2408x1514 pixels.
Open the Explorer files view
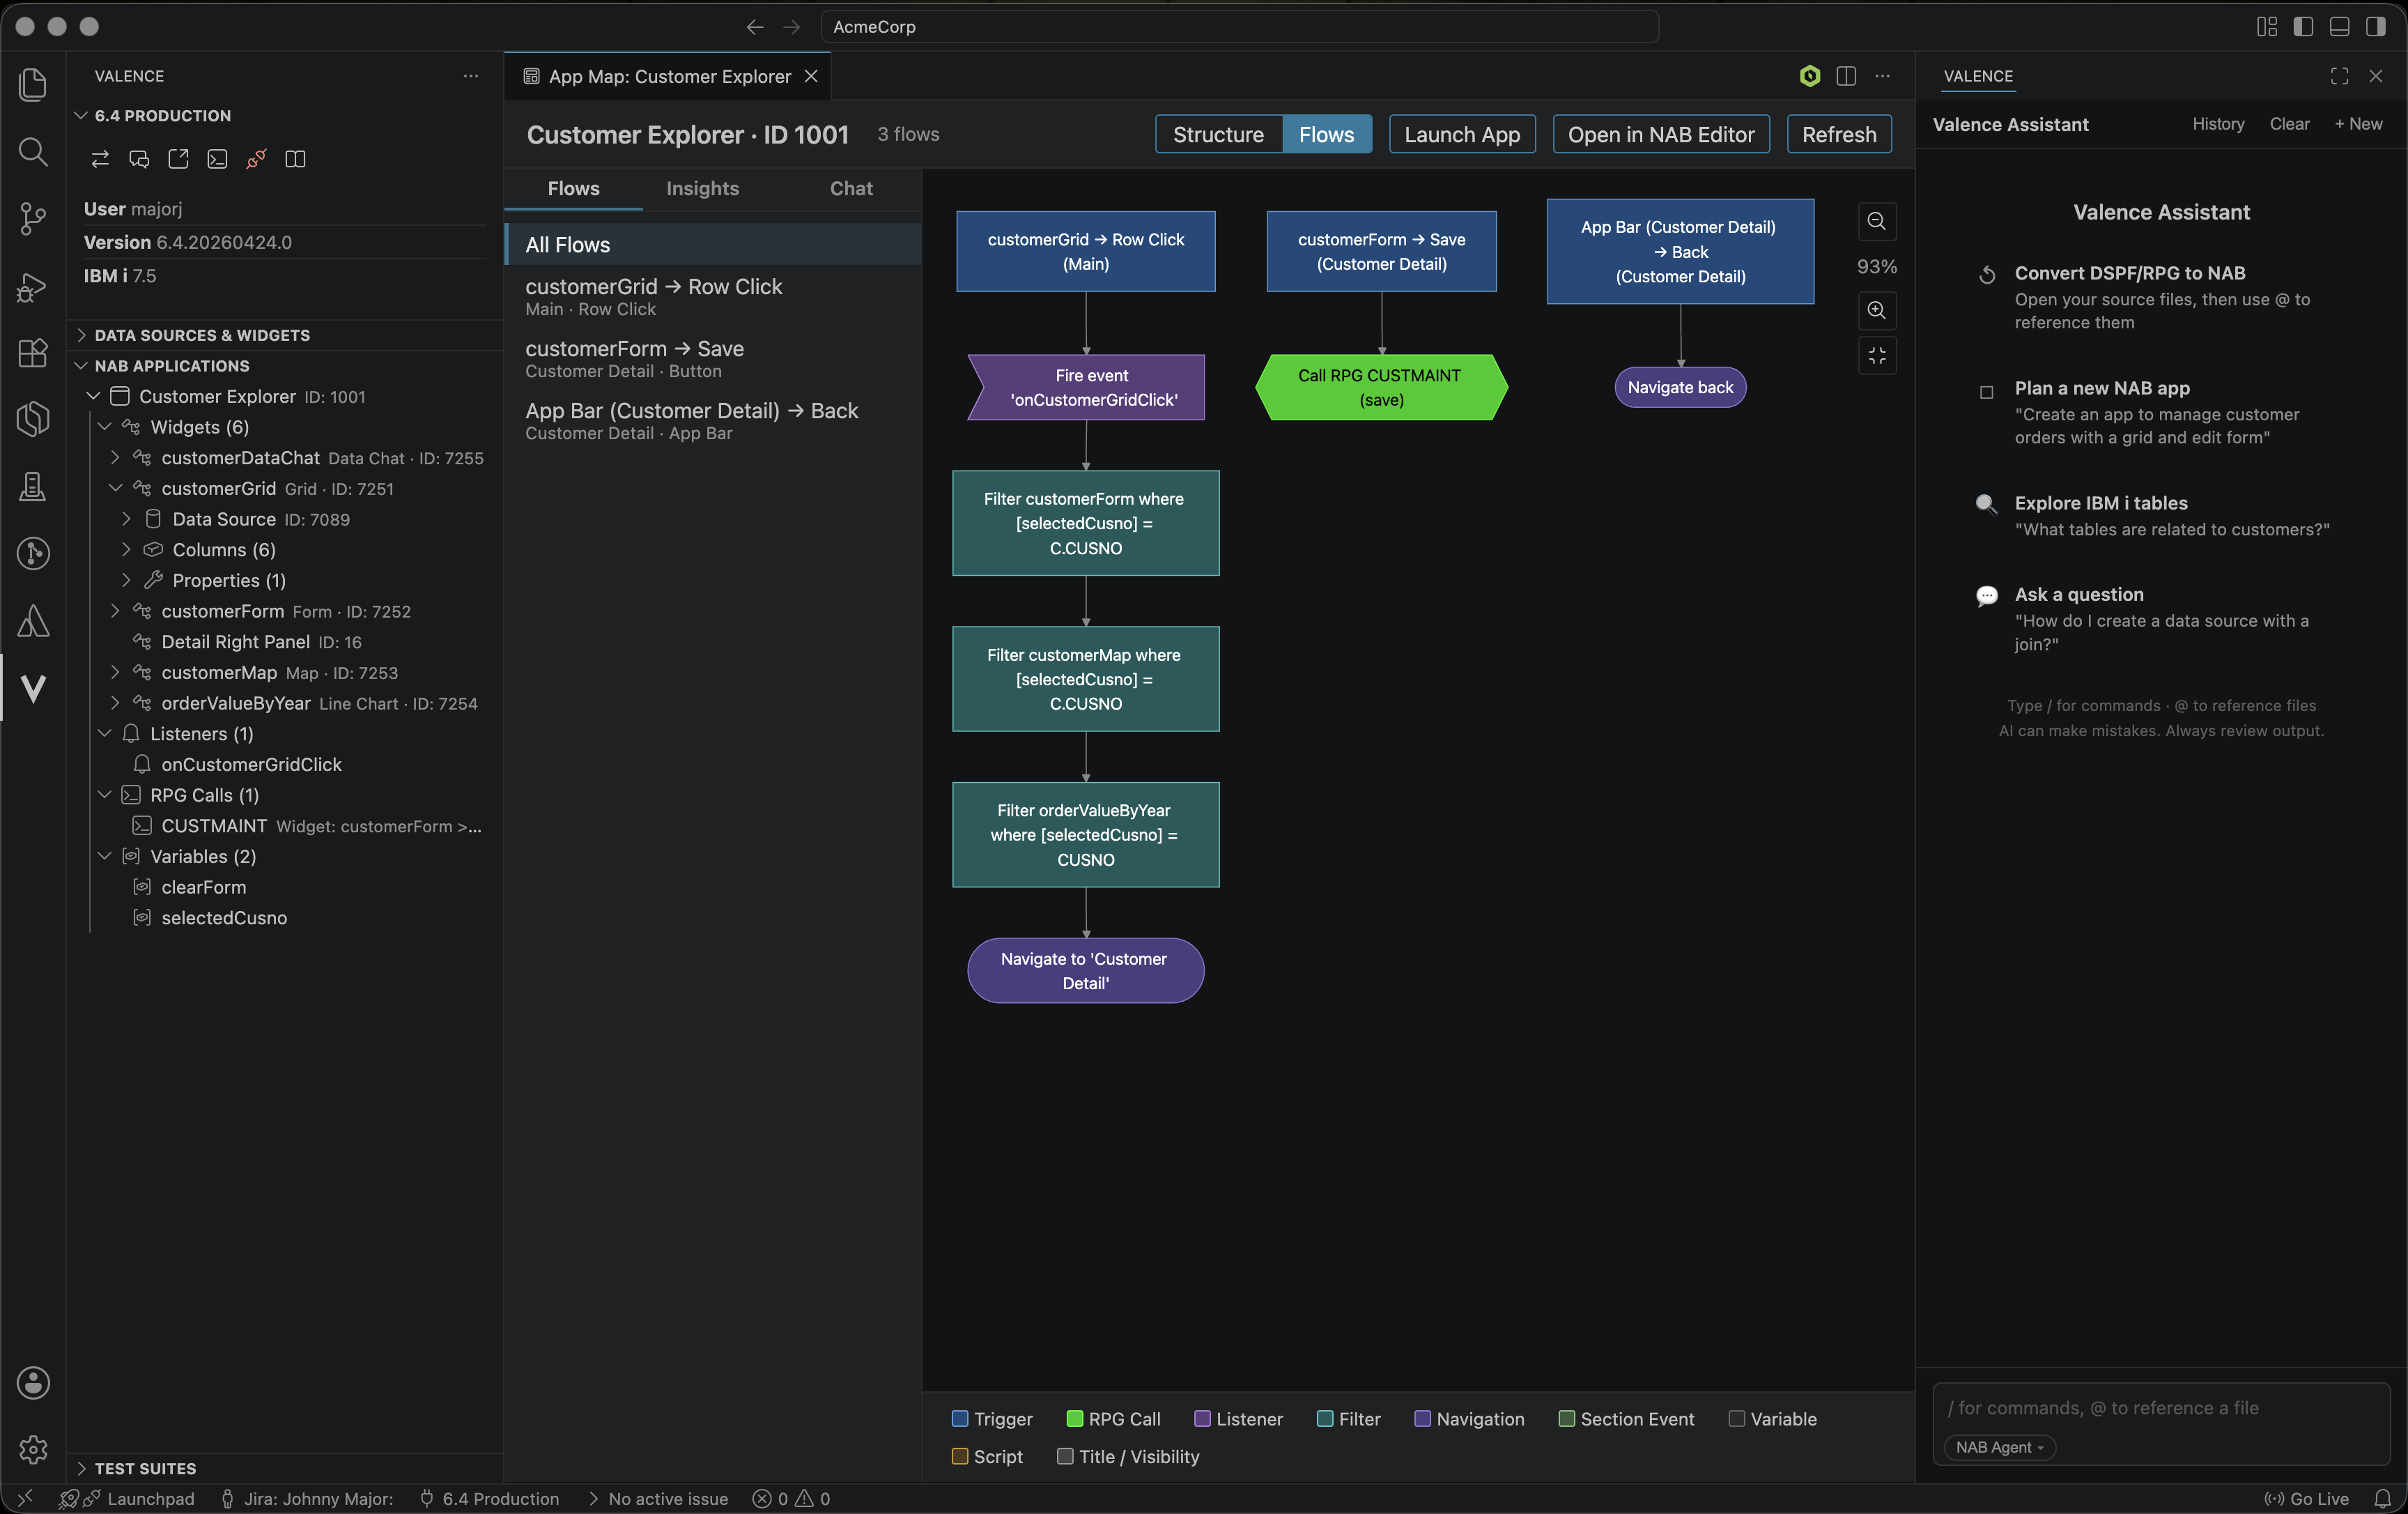33,84
